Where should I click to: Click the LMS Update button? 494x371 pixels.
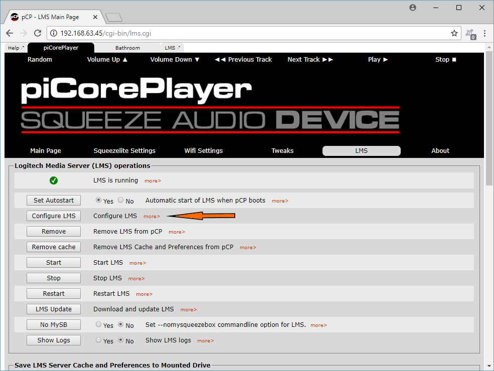(54, 309)
